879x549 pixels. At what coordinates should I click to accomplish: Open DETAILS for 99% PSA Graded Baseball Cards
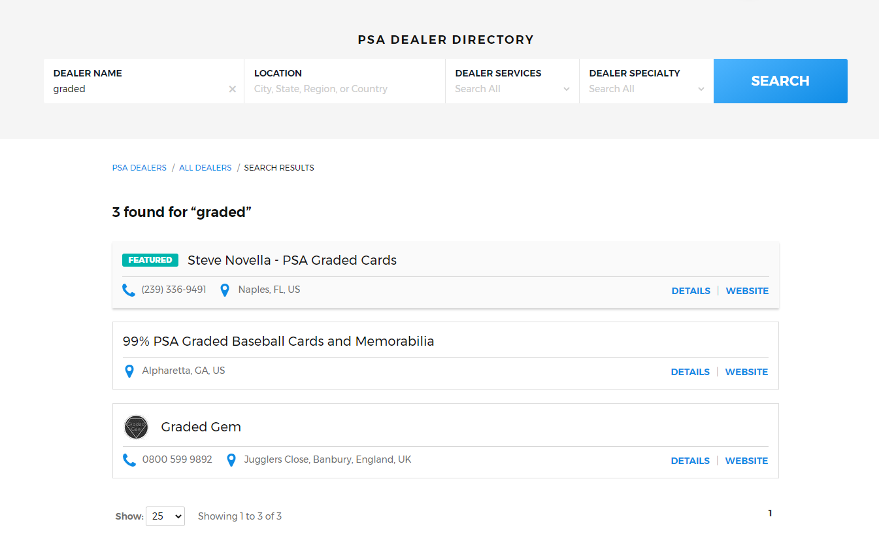click(690, 372)
